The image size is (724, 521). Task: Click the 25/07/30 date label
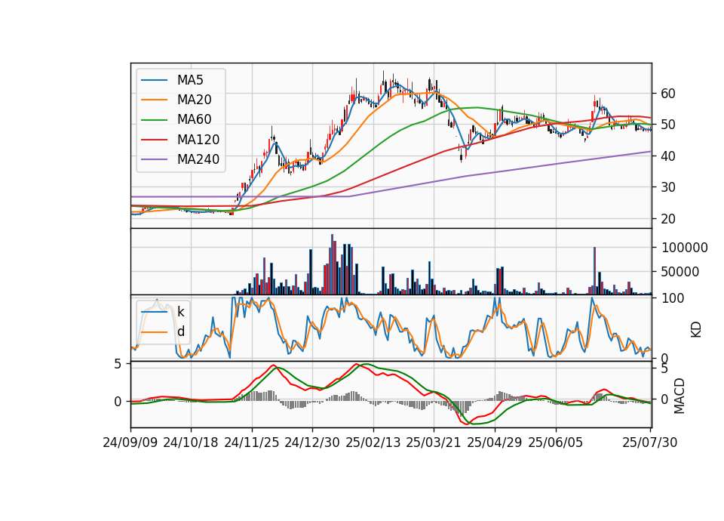click(x=650, y=442)
